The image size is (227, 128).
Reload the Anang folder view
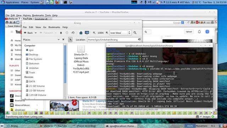click(73, 33)
